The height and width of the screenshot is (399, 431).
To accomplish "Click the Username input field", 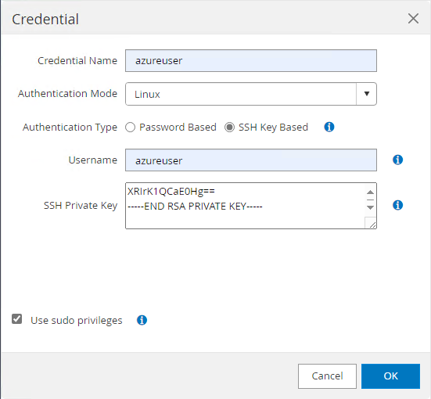I will pyautogui.click(x=250, y=160).
